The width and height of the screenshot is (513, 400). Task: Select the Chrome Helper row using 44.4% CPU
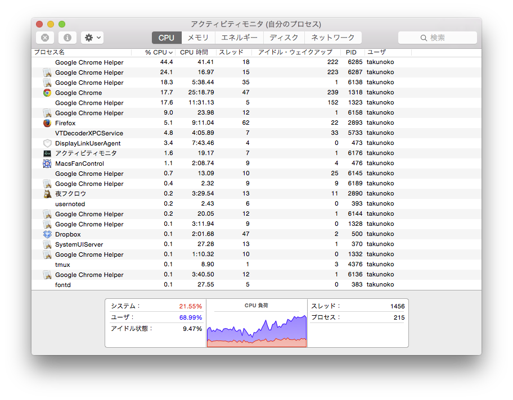256,62
